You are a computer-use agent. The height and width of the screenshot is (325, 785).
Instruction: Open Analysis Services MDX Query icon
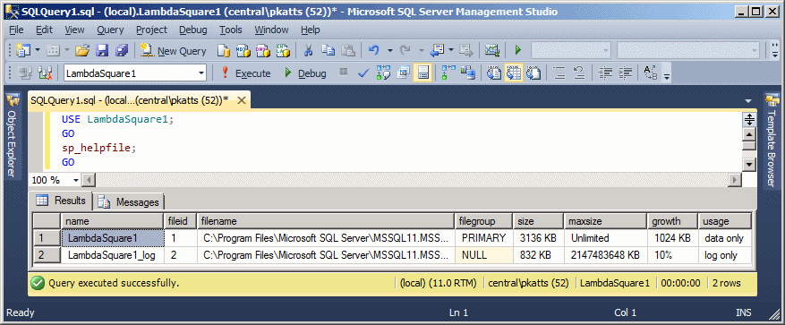point(243,50)
